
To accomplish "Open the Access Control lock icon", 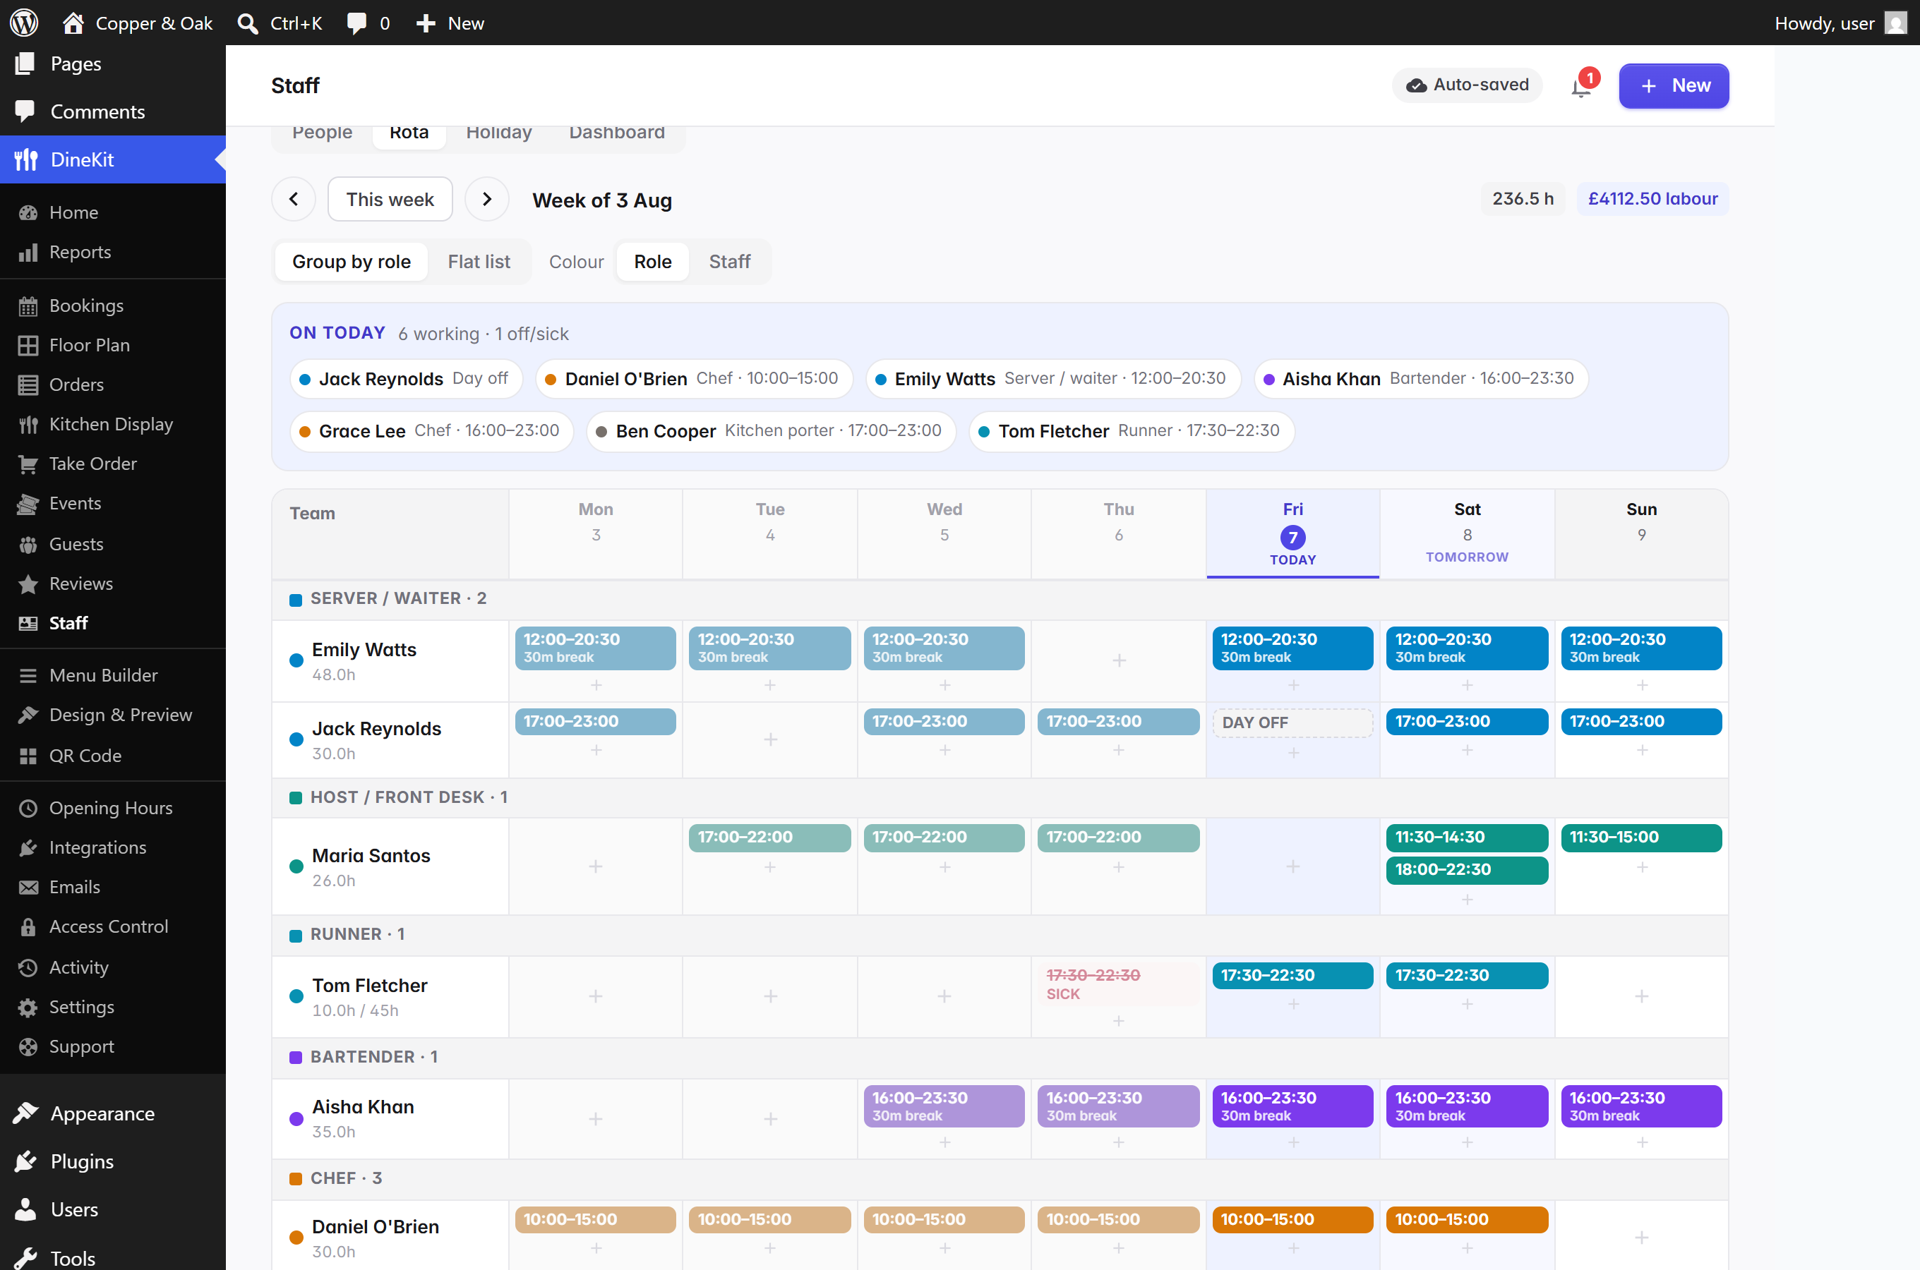I will [x=28, y=926].
